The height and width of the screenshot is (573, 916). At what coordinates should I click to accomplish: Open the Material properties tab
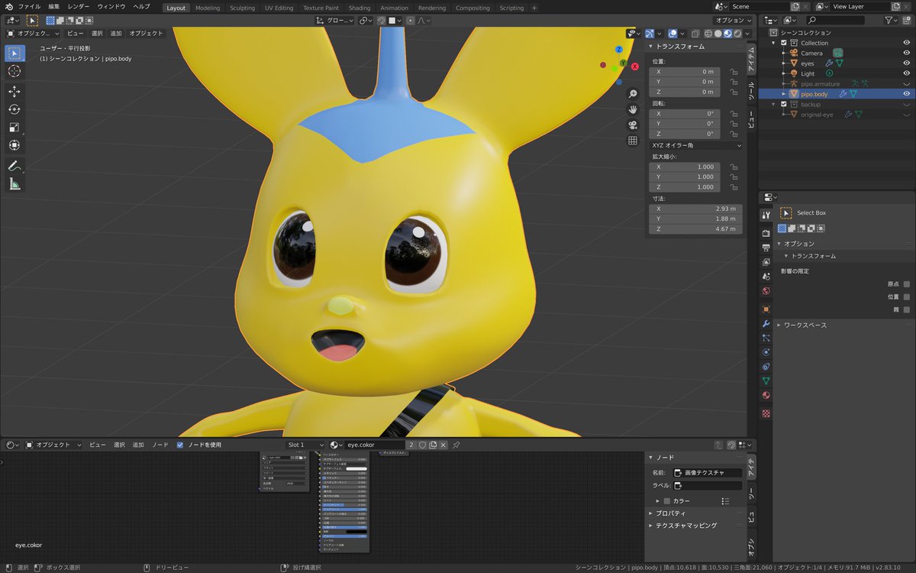tap(766, 395)
